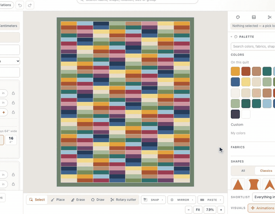
Task: Click the PASTE button
Action: tap(208, 200)
